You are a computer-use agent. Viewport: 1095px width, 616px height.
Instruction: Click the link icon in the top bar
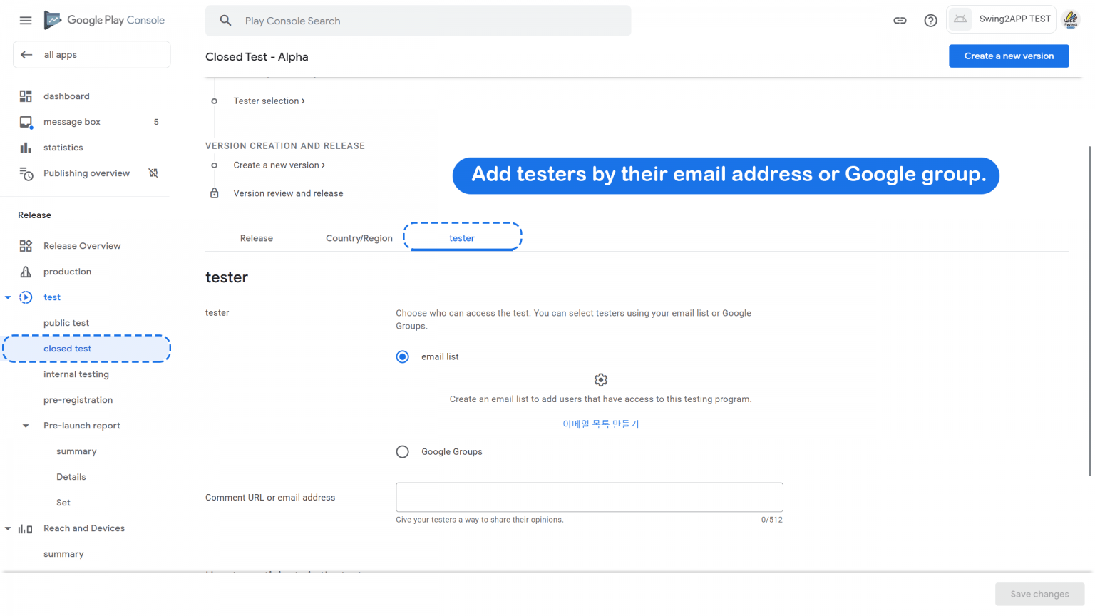click(x=900, y=21)
